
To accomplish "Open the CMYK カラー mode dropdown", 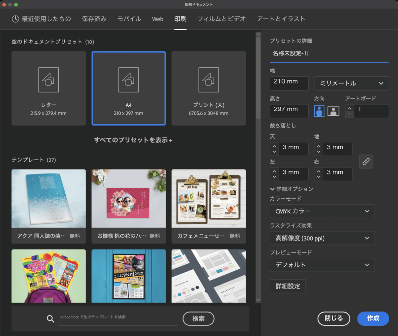I will tap(322, 211).
